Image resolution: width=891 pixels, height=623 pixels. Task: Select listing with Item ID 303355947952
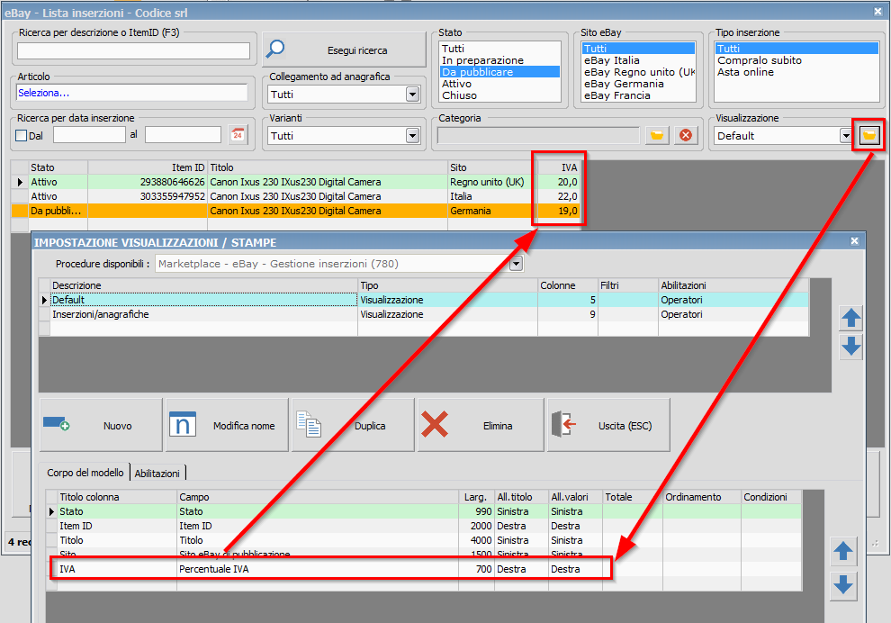click(295, 196)
